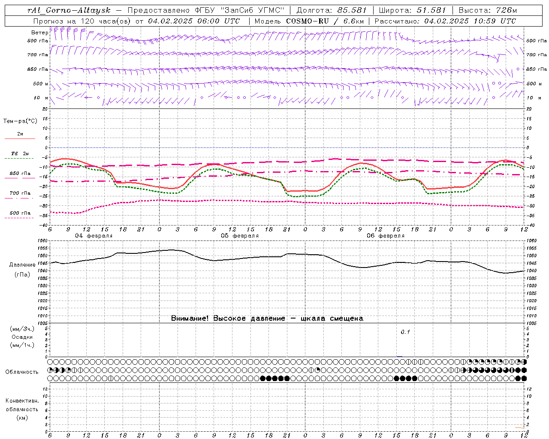
Task: Click the 0.1 precipitation value
Action: (x=405, y=332)
